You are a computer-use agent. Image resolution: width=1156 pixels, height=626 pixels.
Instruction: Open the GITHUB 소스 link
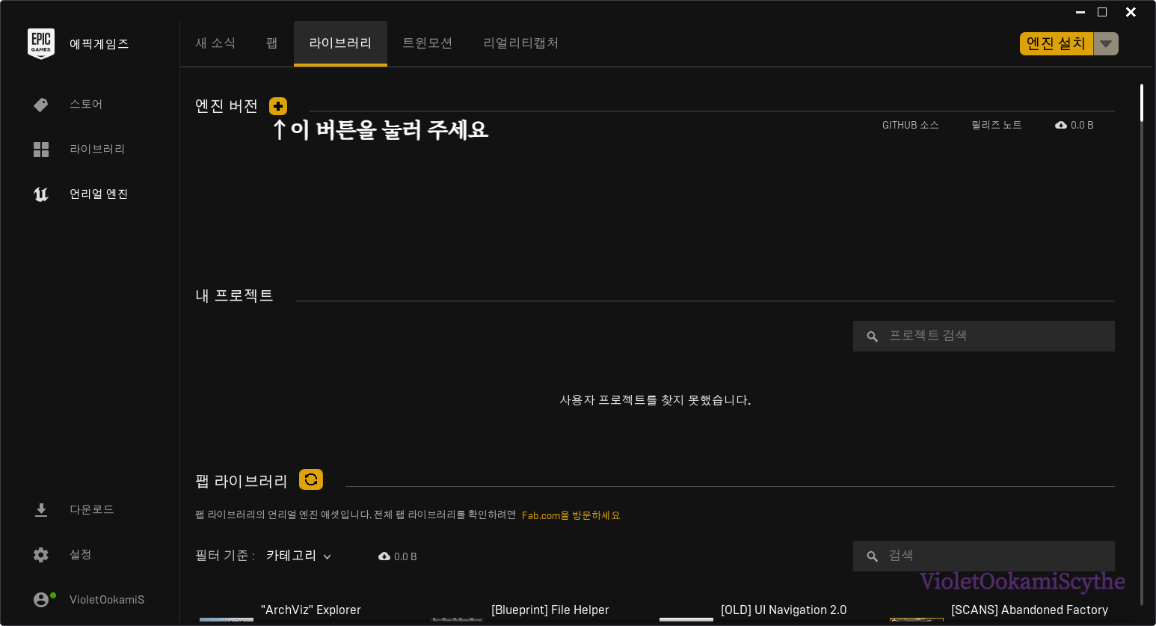point(911,125)
